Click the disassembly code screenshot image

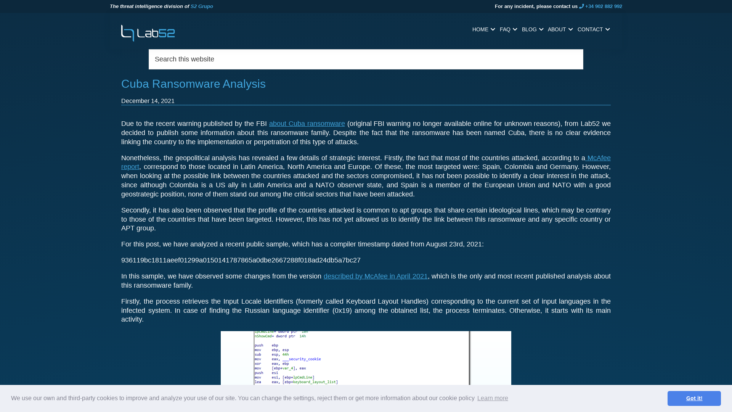[x=366, y=358]
